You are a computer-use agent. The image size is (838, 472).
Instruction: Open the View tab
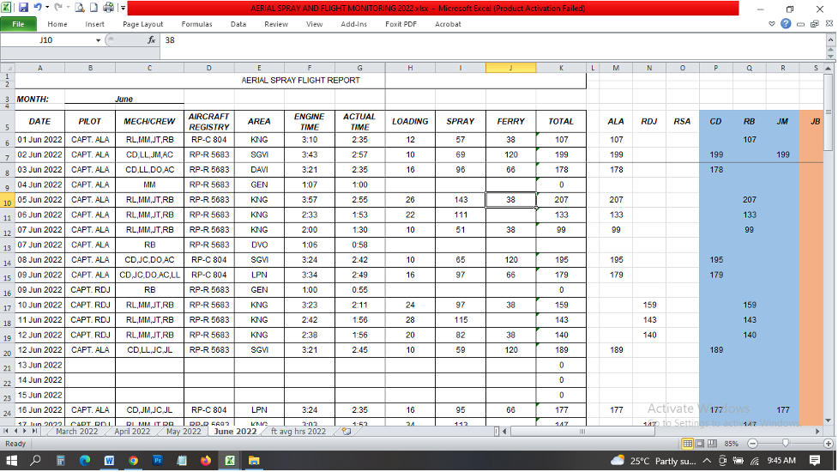314,24
